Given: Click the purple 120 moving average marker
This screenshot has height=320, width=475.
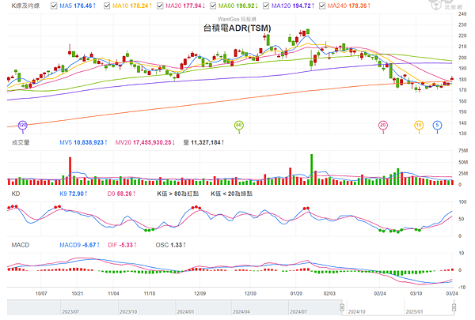Looking at the screenshot, I should [x=23, y=126].
